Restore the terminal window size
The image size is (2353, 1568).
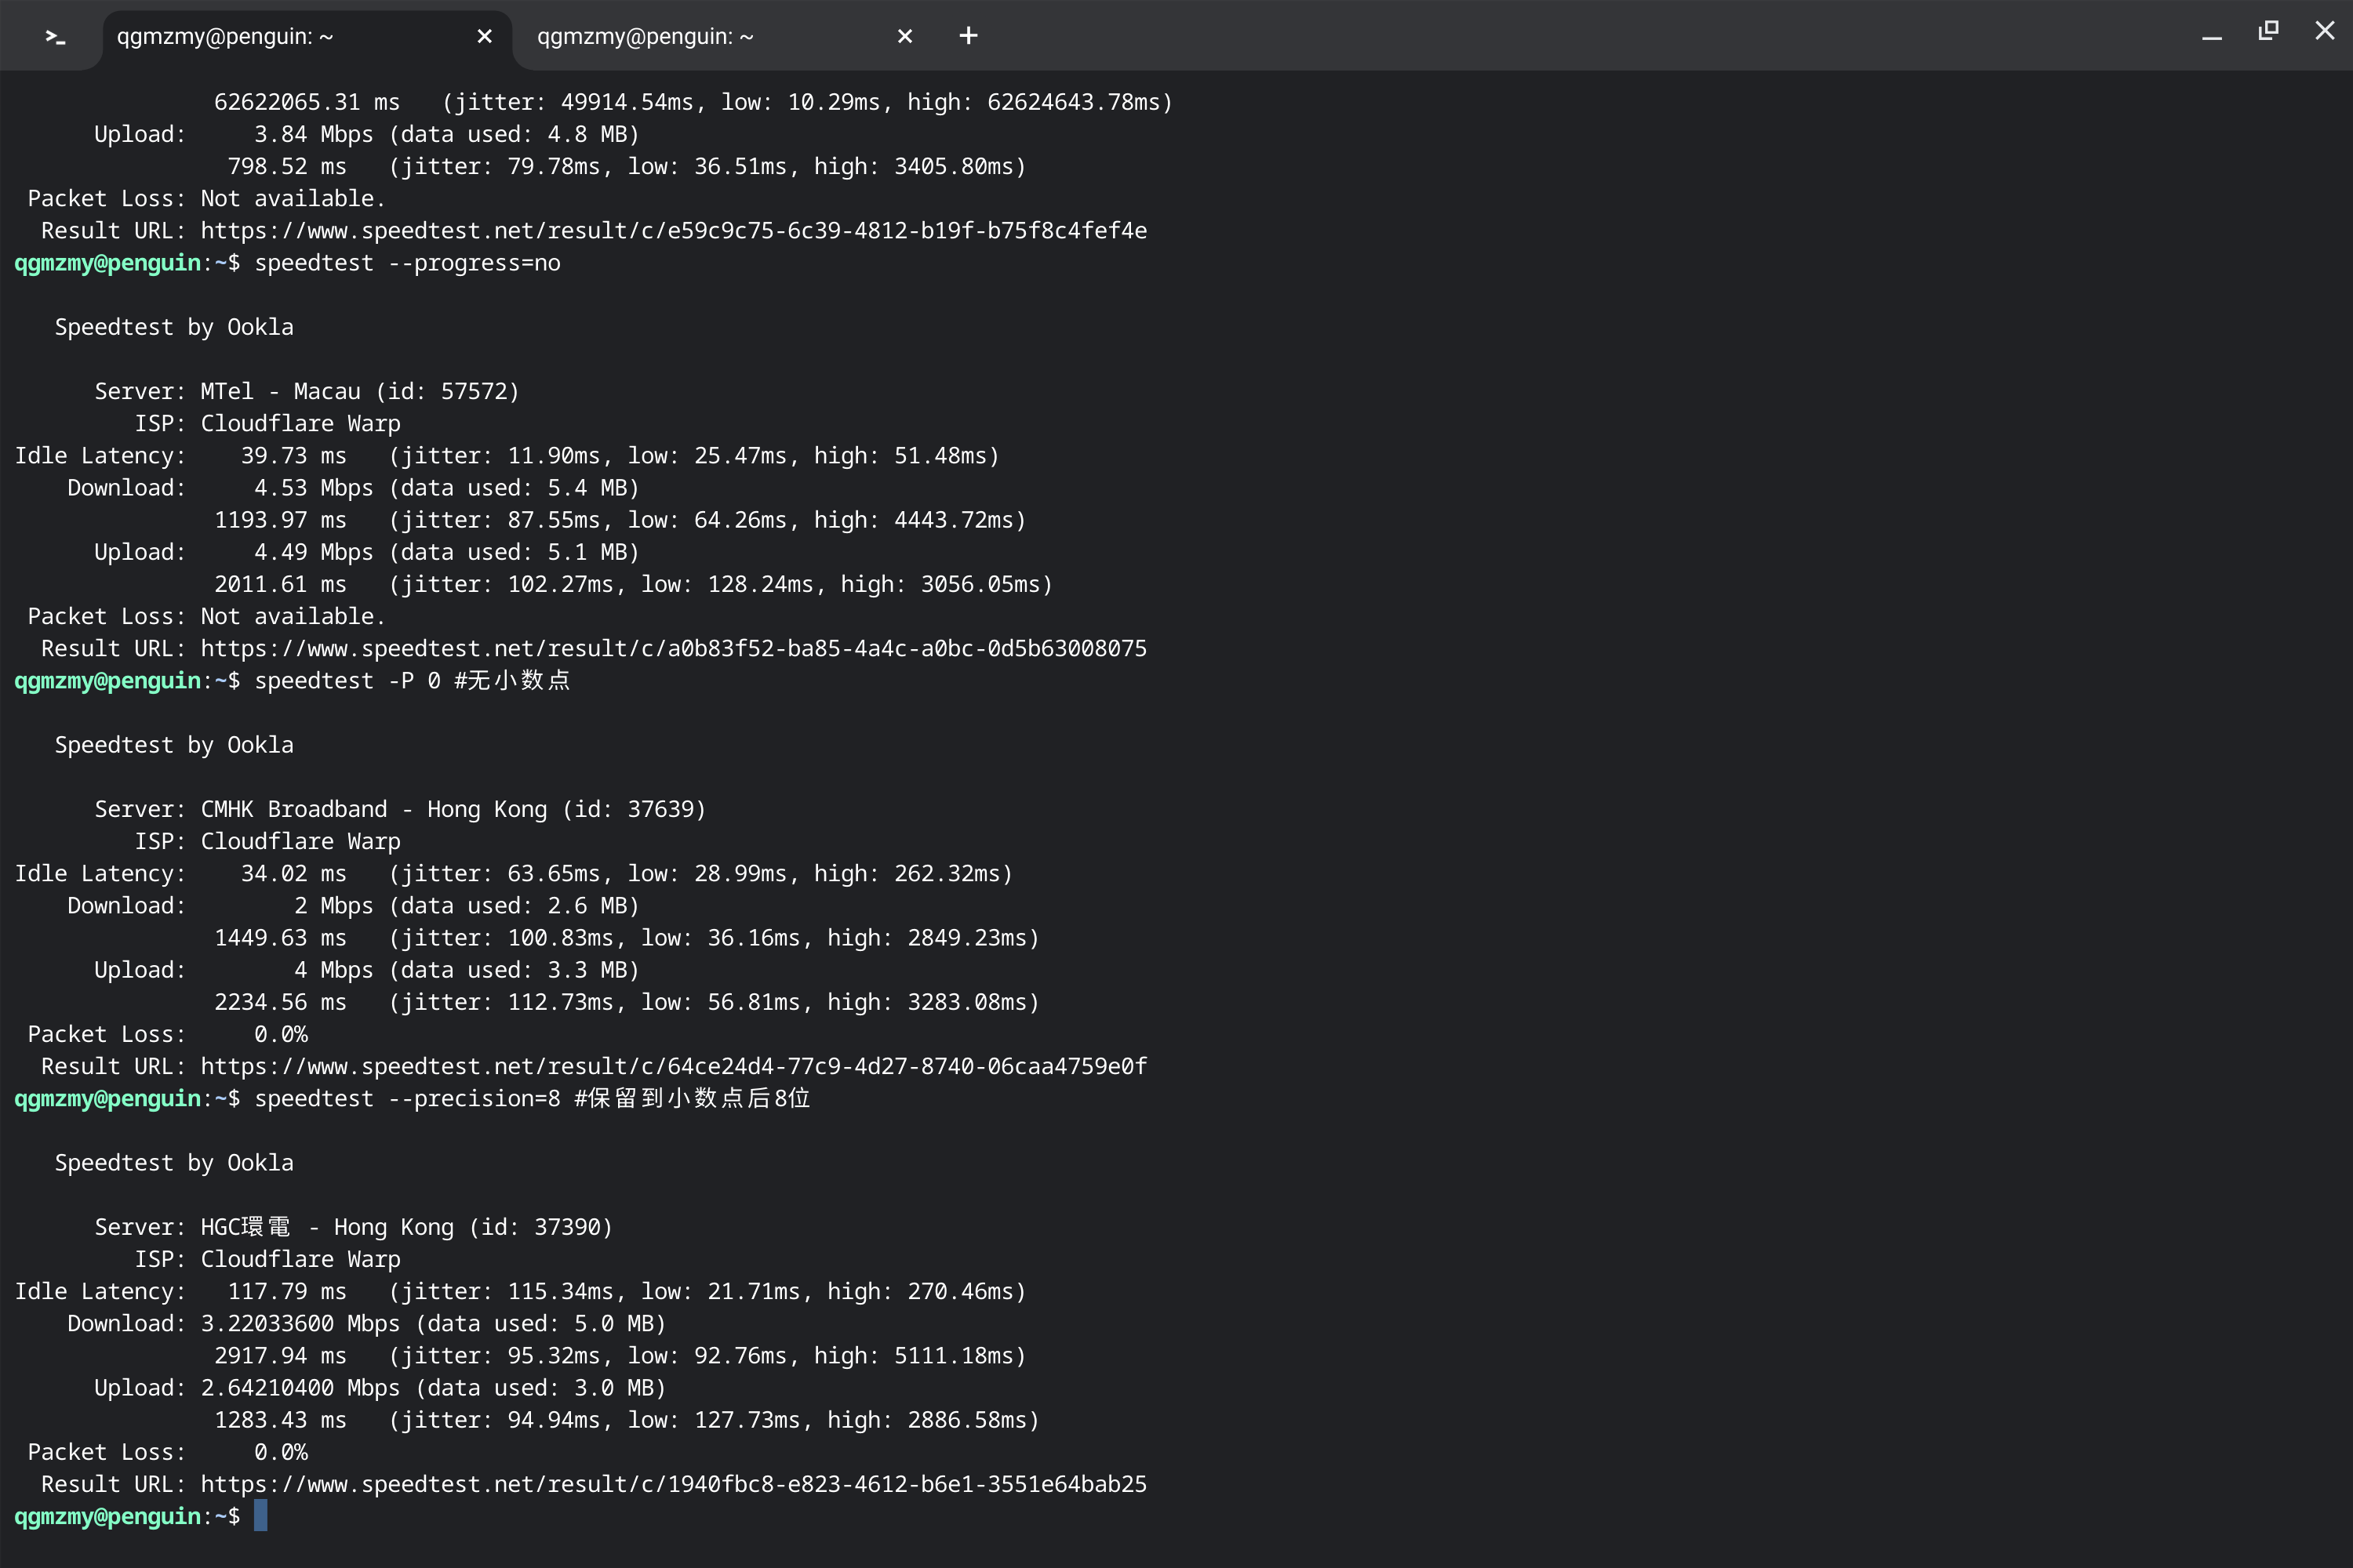point(2268,31)
